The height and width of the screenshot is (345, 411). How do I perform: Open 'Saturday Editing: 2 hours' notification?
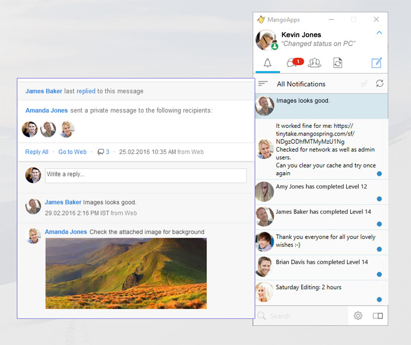[x=322, y=292]
